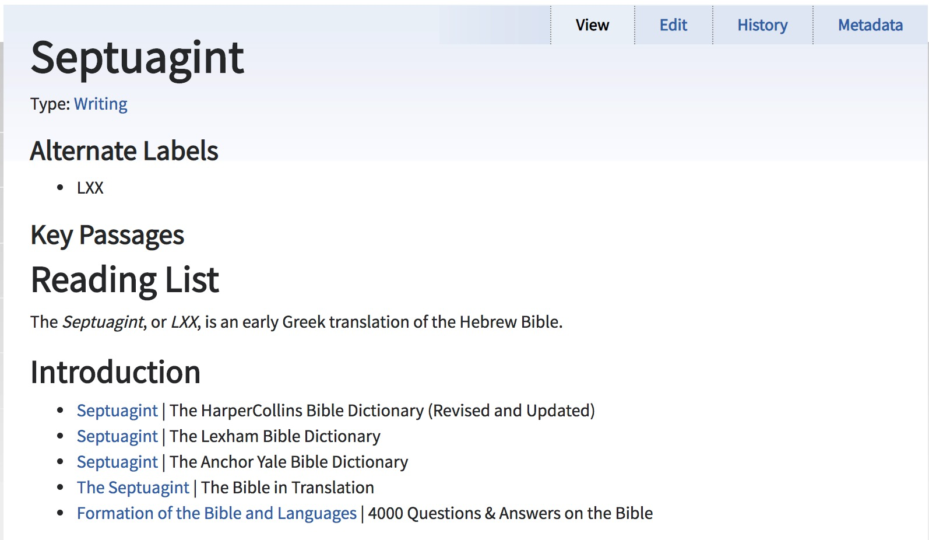Click the Introduction heading

pyautogui.click(x=115, y=372)
